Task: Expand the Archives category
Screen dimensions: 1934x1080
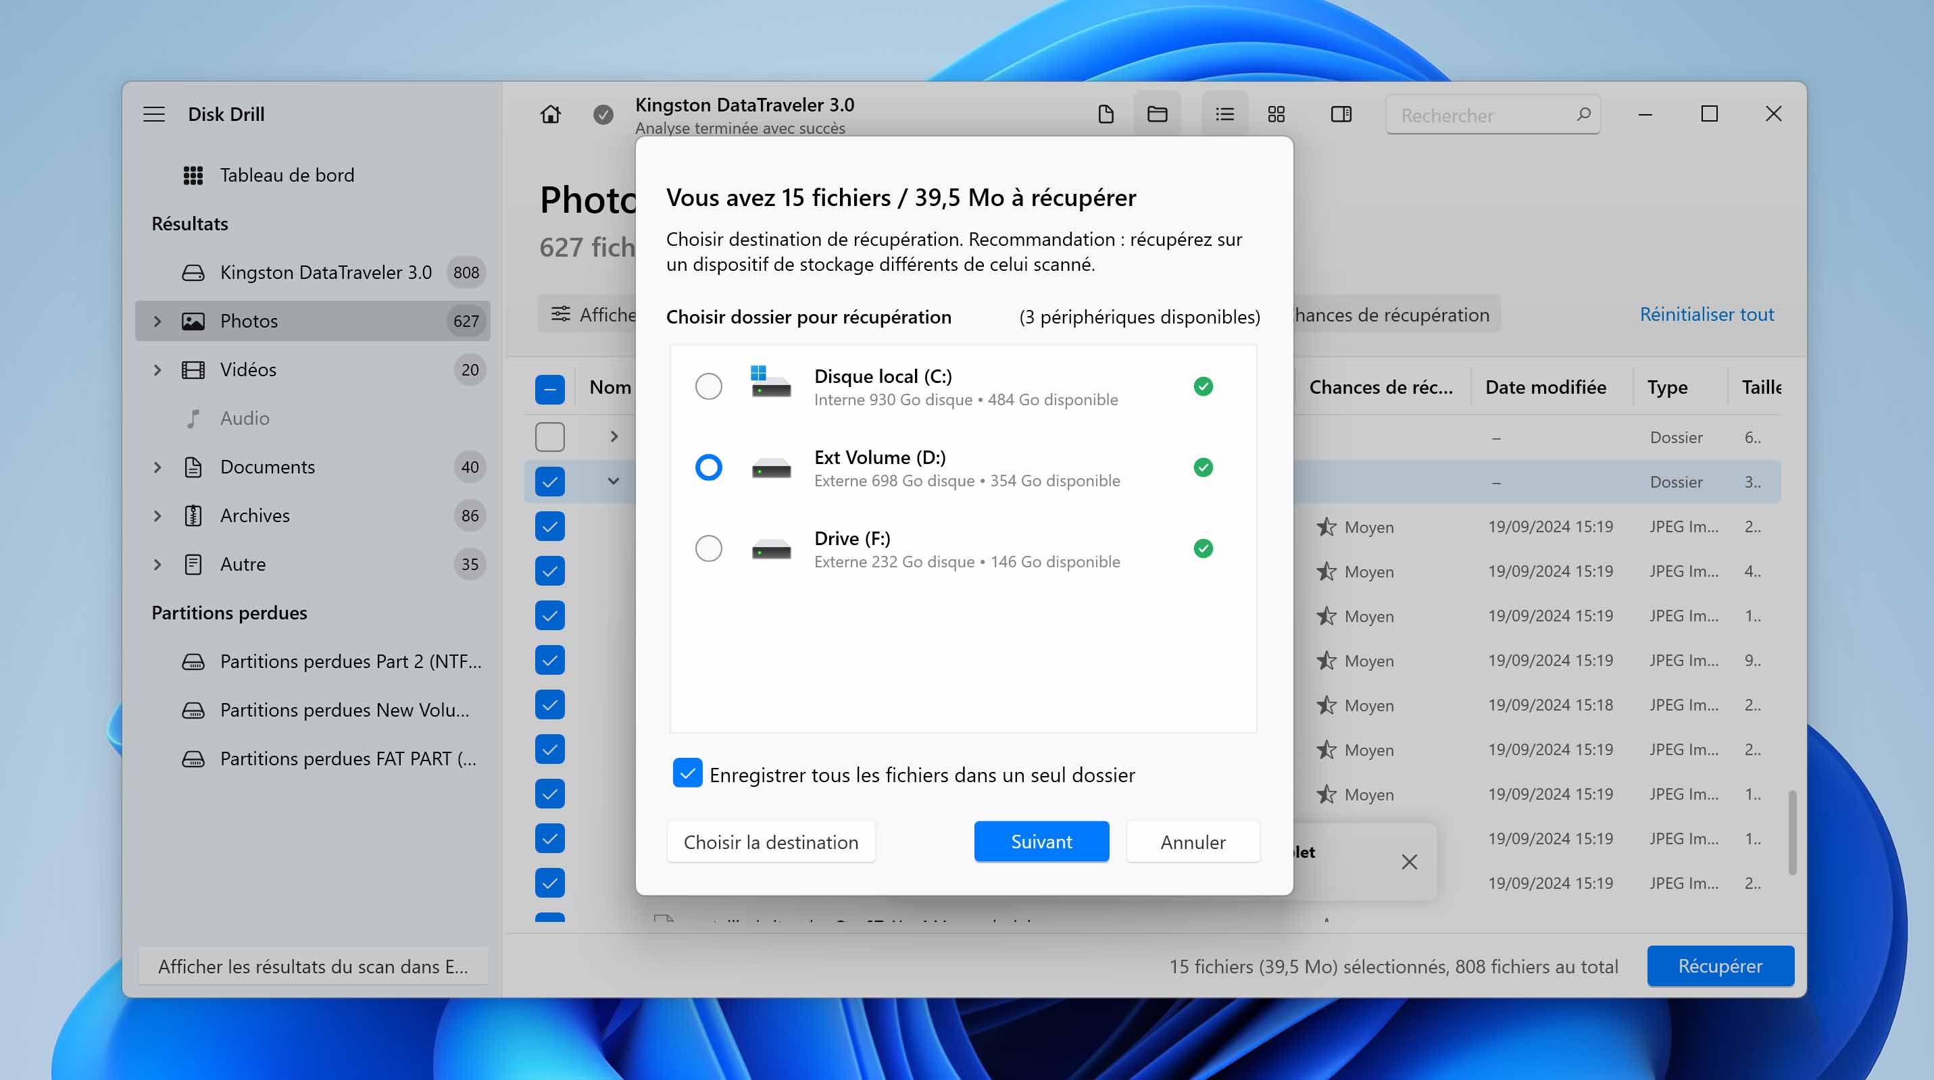Action: pos(157,515)
